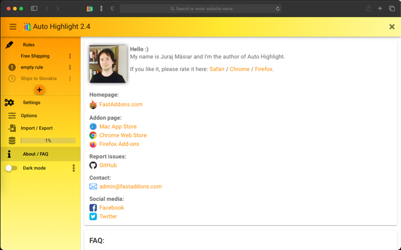Show Safari tab overview
Screen dimensions: 401x250
coord(392,8)
